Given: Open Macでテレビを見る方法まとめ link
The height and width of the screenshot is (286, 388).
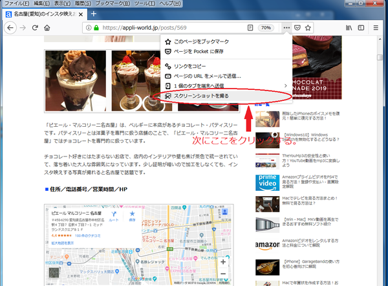Looking at the screenshot, I should pyautogui.click(x=310, y=201).
